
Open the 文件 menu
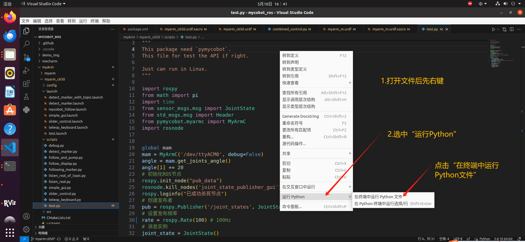click(26, 21)
